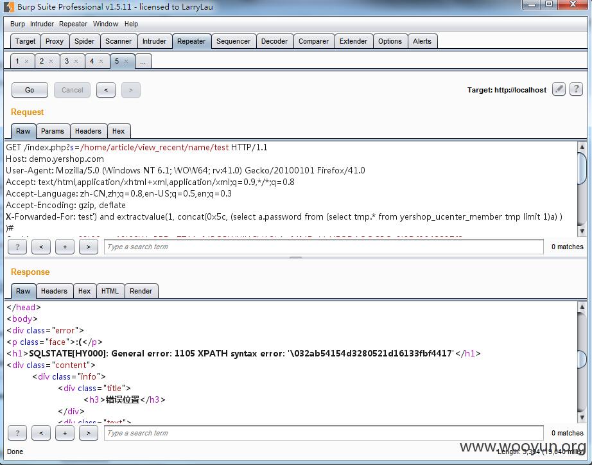Click the '+' options button in response search

65,433
